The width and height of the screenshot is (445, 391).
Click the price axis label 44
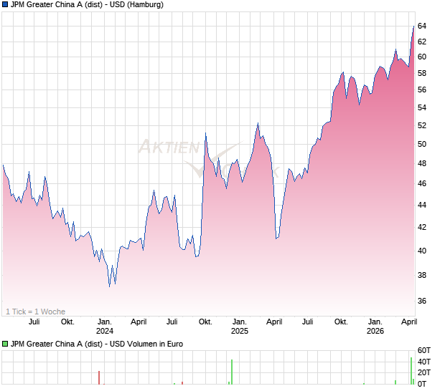[x=422, y=205]
